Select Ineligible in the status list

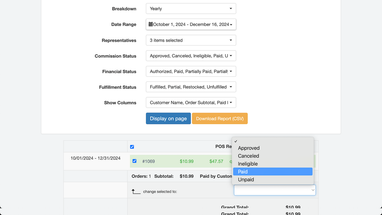[x=273, y=164]
